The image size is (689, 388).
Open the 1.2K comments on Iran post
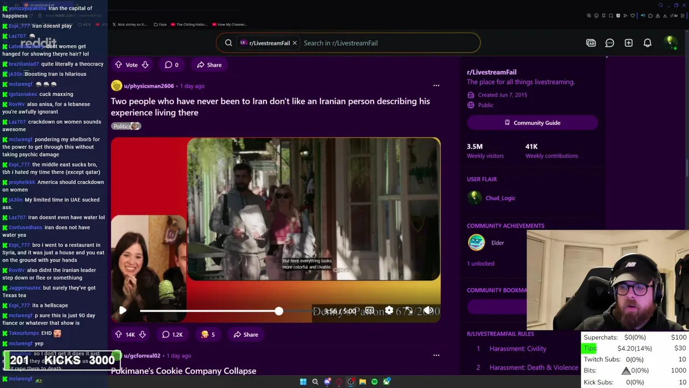click(172, 335)
